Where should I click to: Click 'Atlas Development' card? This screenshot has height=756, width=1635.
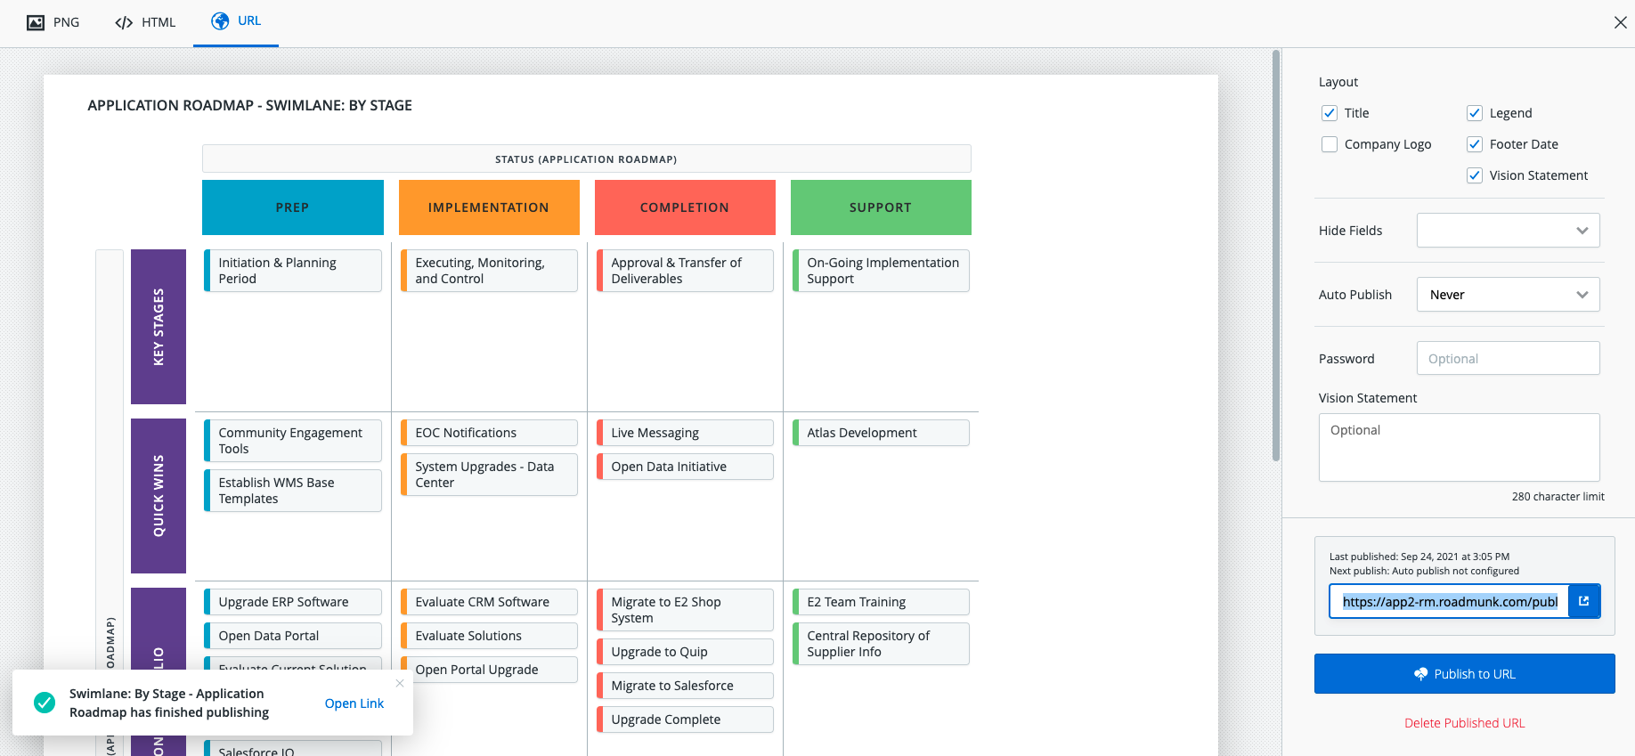pyautogui.click(x=881, y=433)
